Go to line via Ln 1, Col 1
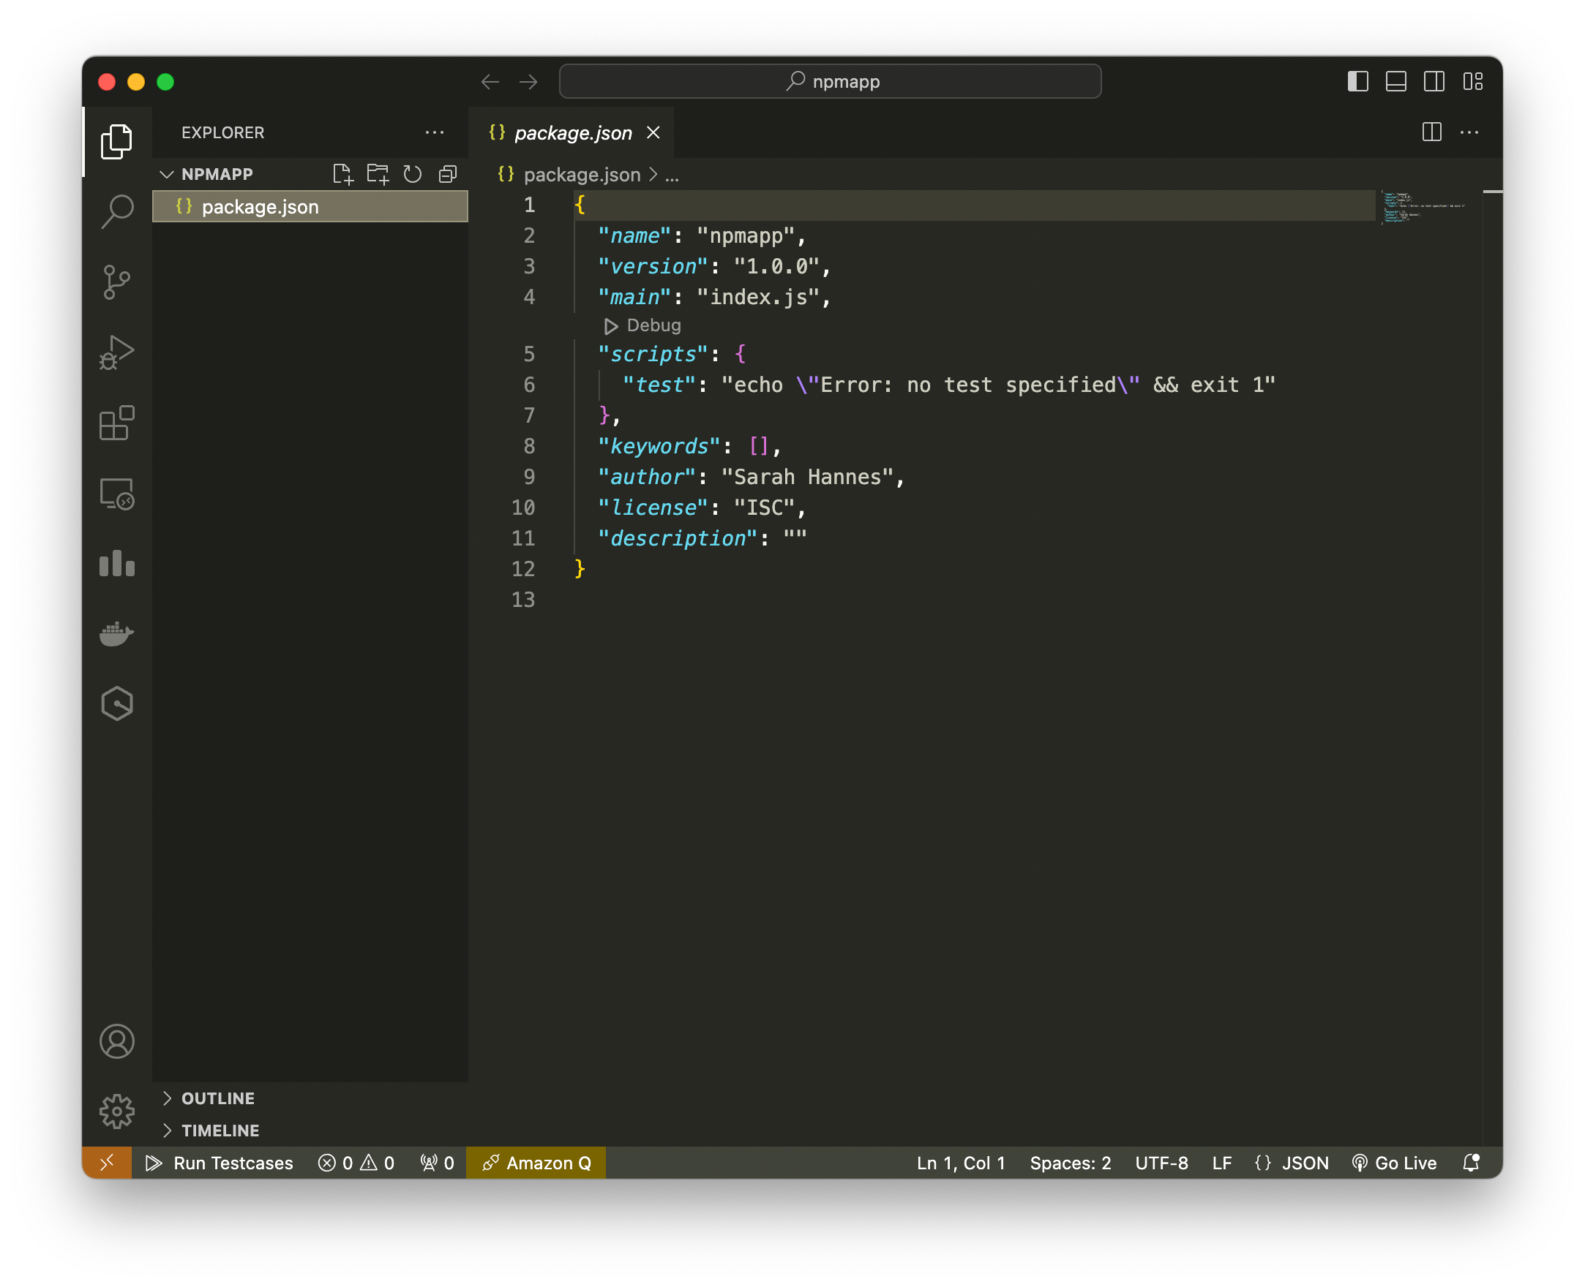The image size is (1585, 1287). 961,1163
